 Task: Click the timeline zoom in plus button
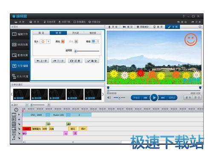(49, 105)
